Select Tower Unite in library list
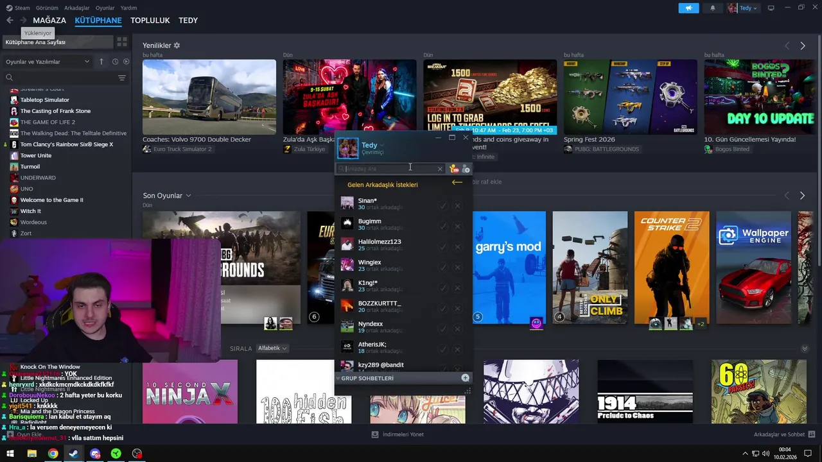 coord(36,155)
